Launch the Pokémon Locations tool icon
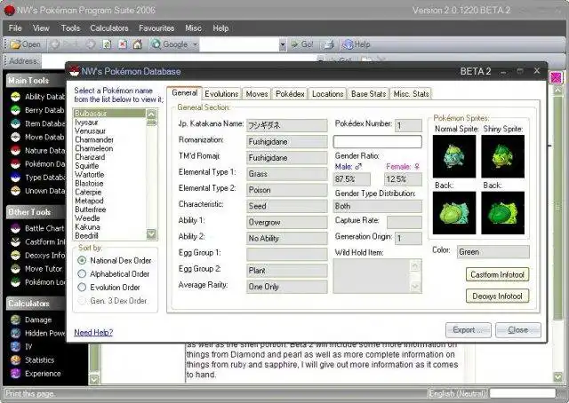This screenshot has width=569, height=403. coord(15,282)
